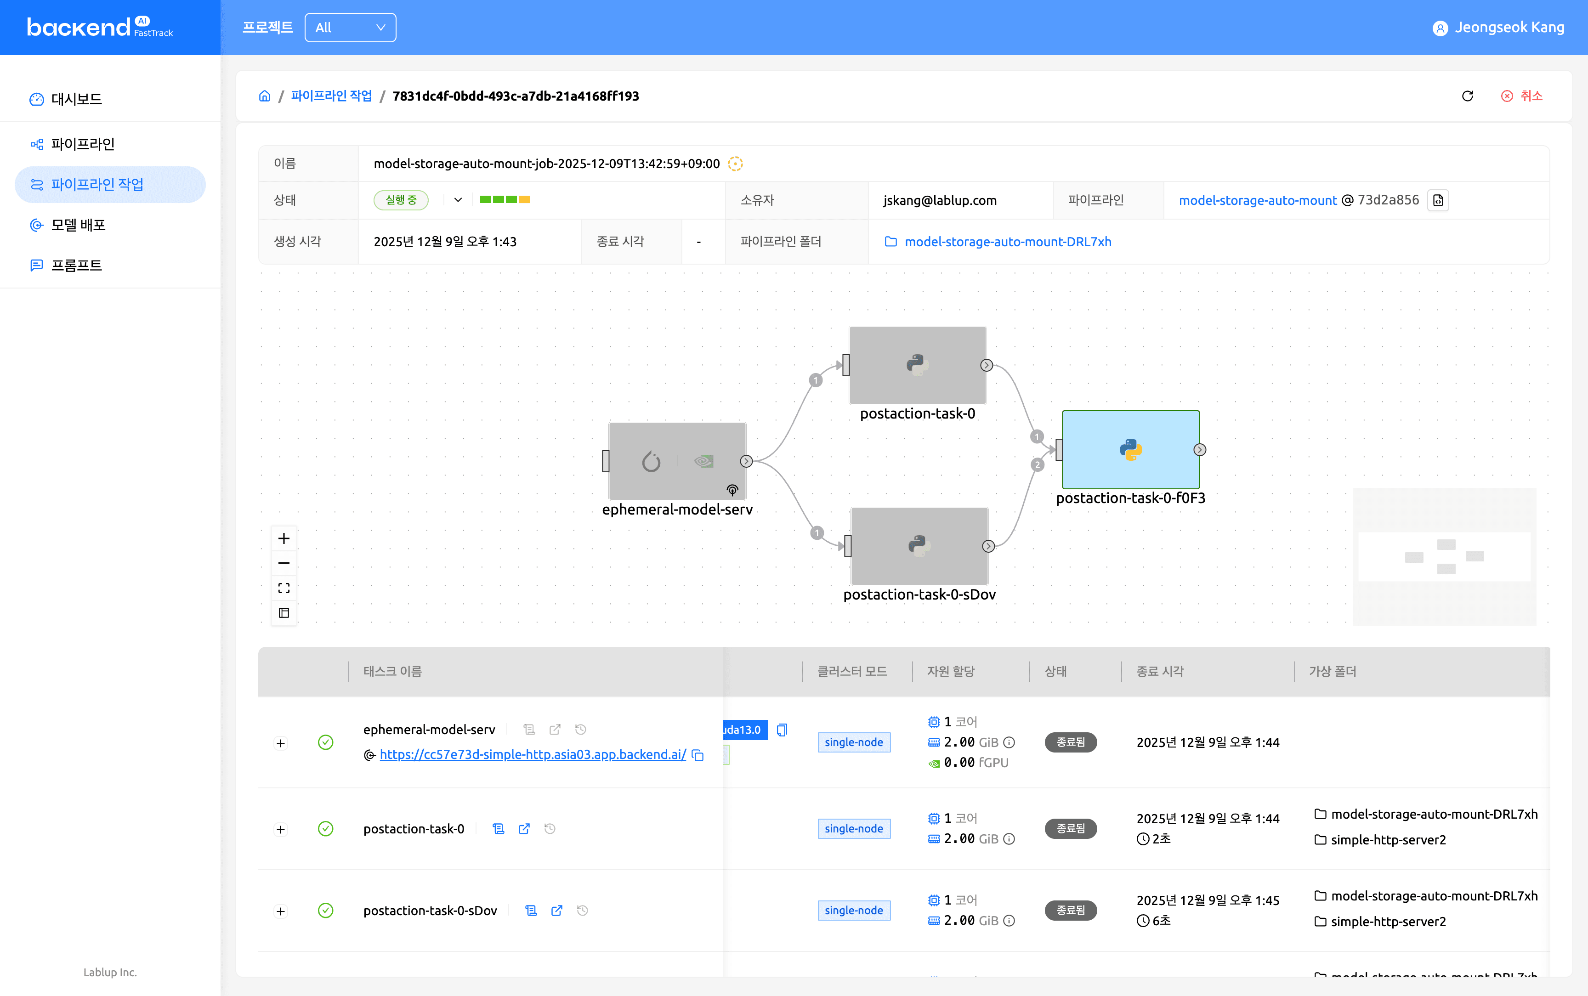Viewport: 1588px width, 996px height.
Task: Click the refresh icon in the breadcrumb bar
Action: pos(1467,96)
